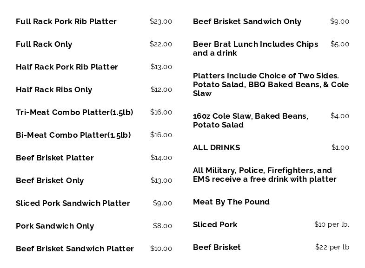This screenshot has height=268, width=365.
Task: Select the Full Rack Only menu item
Action: point(44,45)
